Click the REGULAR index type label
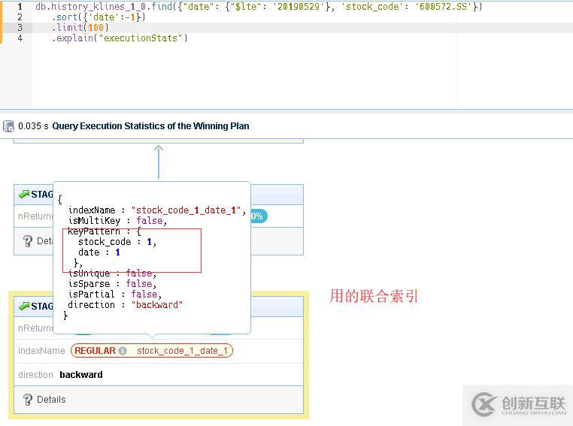The width and height of the screenshot is (573, 426). click(x=95, y=351)
